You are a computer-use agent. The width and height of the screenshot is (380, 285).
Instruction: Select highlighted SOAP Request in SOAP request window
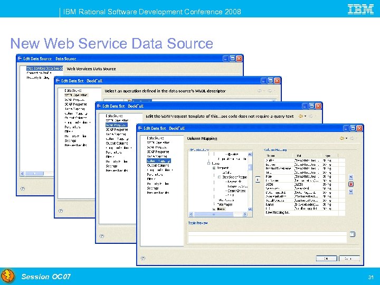(117, 125)
